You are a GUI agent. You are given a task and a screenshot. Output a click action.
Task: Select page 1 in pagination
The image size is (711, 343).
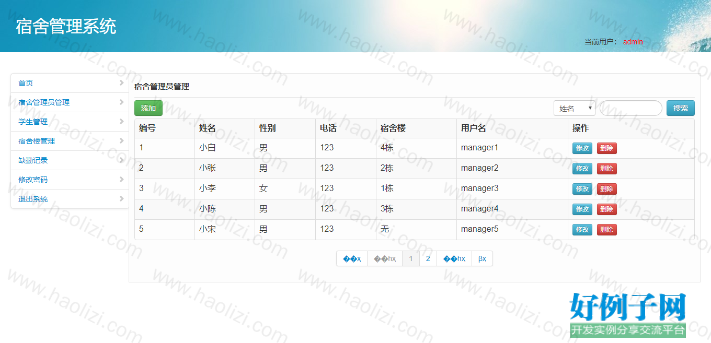(411, 259)
